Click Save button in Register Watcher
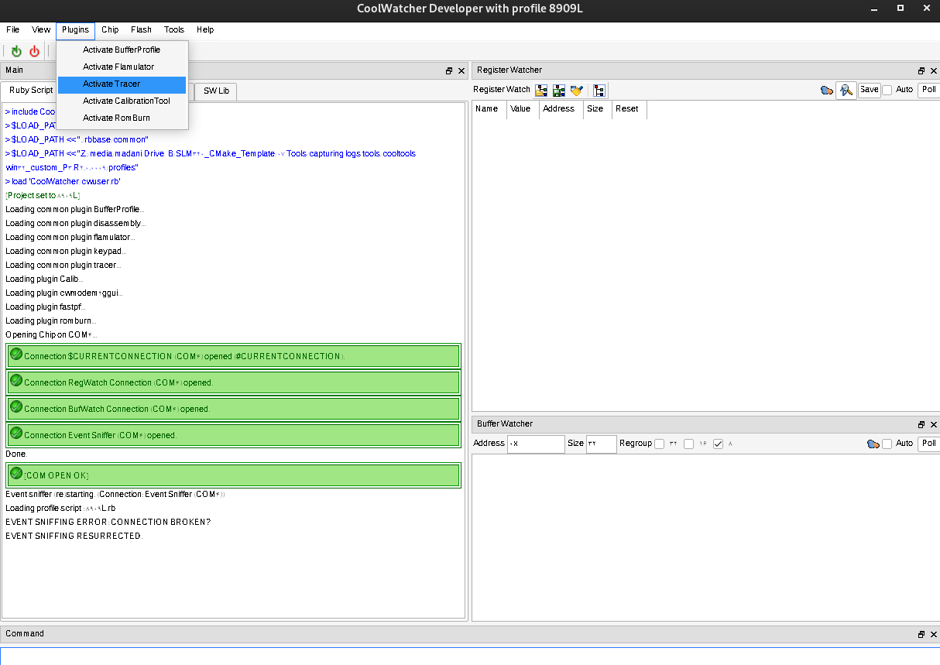Viewport: 940px width, 665px height. click(x=869, y=90)
